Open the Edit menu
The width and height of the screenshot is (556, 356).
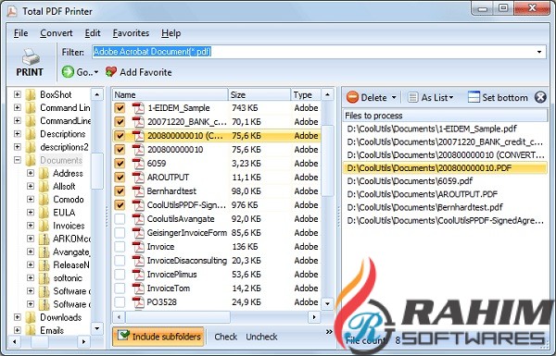click(x=93, y=33)
